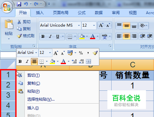Open redo history dropdown arrow
Viewport: 154px width, 117px height.
click(41, 4)
